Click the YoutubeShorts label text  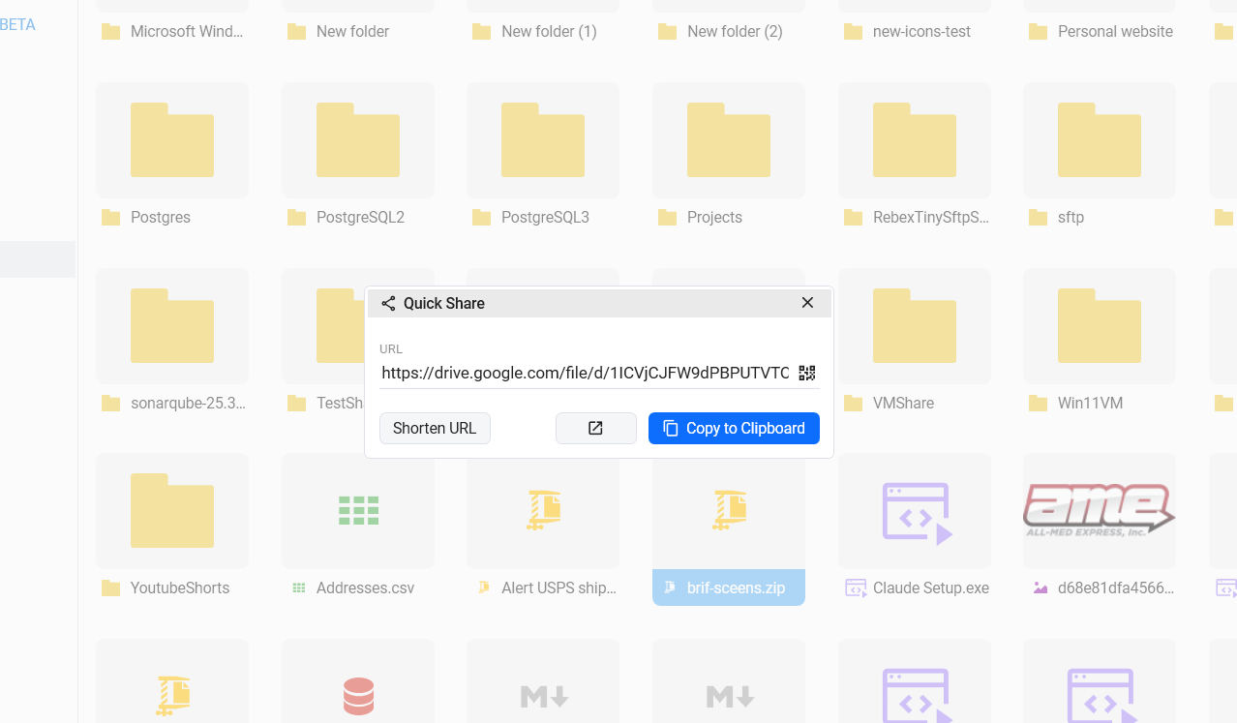coord(180,587)
